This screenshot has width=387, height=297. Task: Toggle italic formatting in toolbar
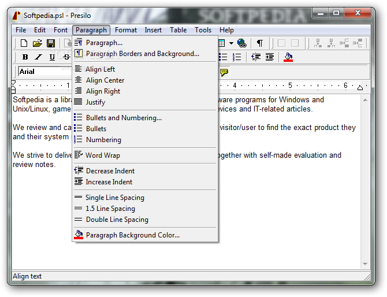point(38,57)
